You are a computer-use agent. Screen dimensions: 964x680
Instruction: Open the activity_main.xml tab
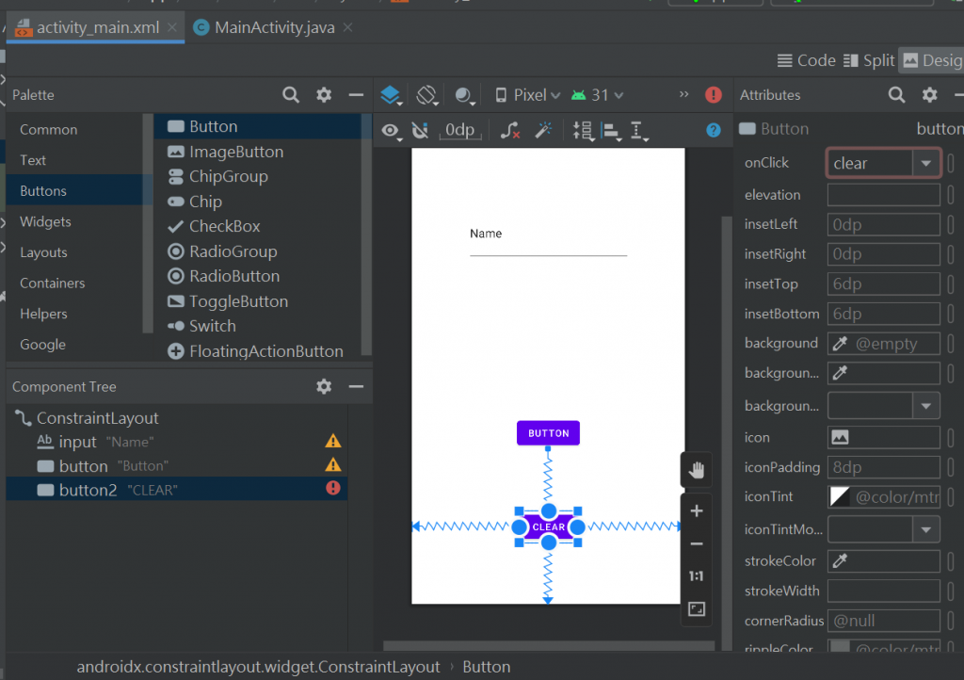(97, 27)
